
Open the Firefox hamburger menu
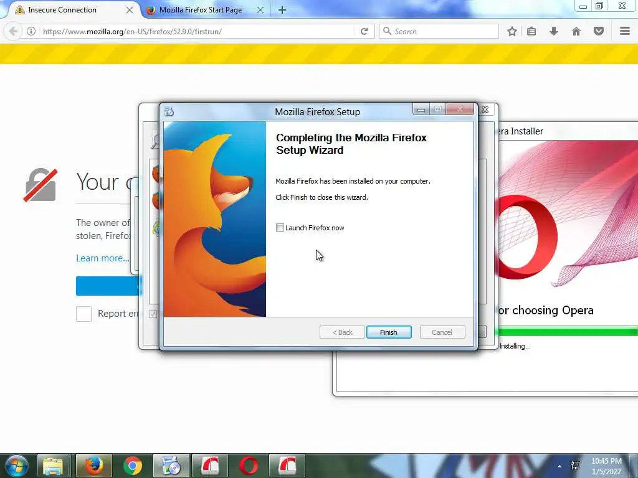(625, 31)
